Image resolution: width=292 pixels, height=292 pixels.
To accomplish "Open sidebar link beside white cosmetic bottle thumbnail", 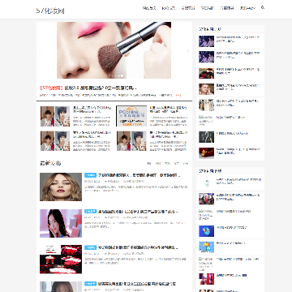I will click(238, 181).
